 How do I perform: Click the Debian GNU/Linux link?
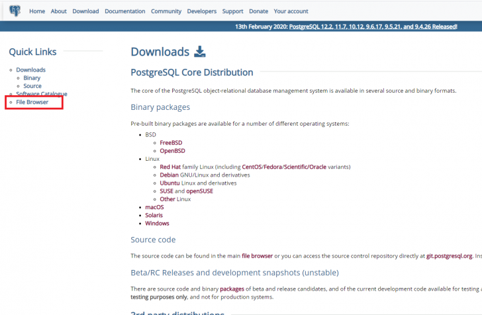[170, 175]
